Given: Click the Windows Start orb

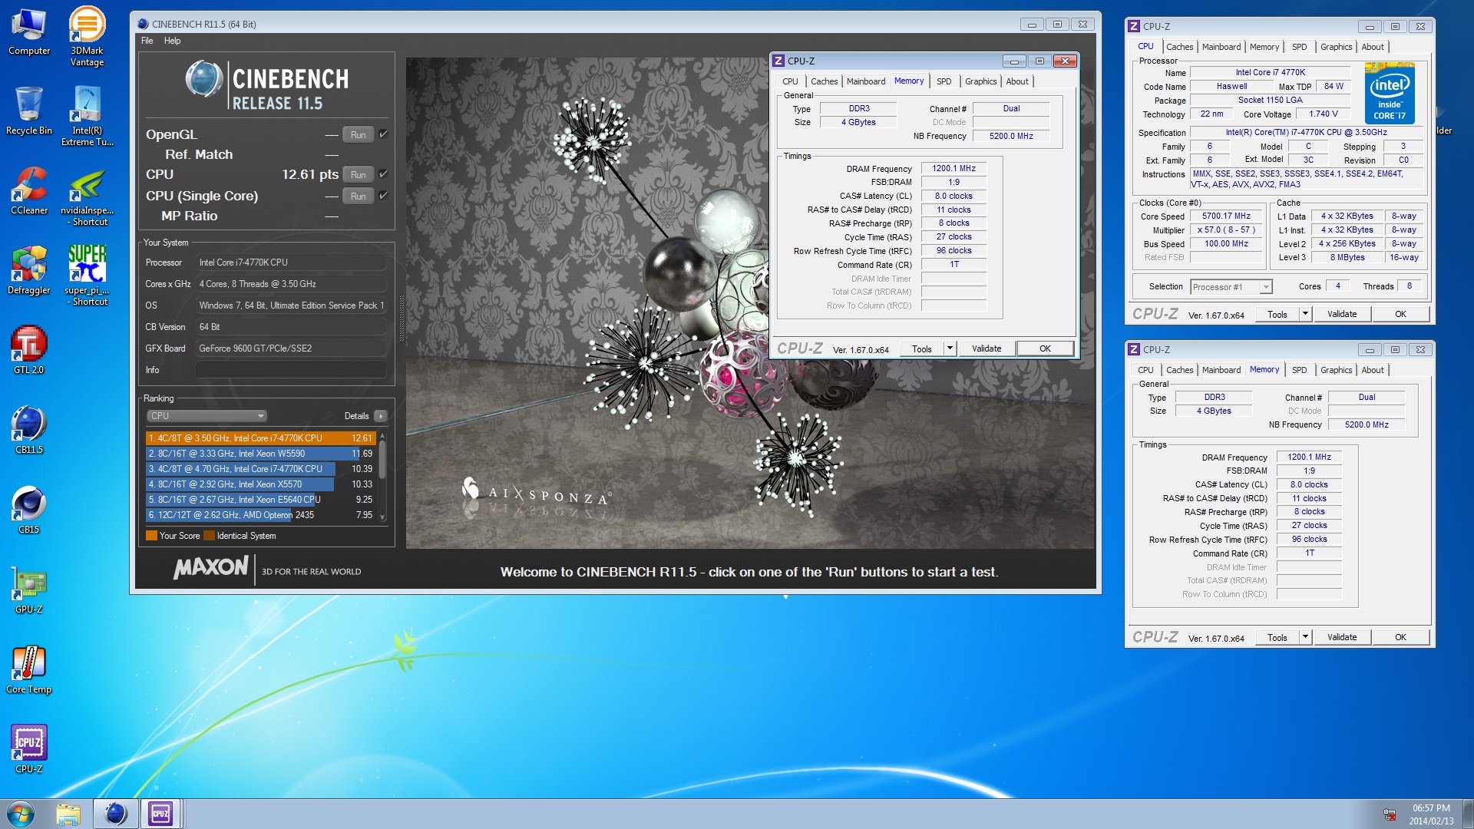Looking at the screenshot, I should pos(21,814).
